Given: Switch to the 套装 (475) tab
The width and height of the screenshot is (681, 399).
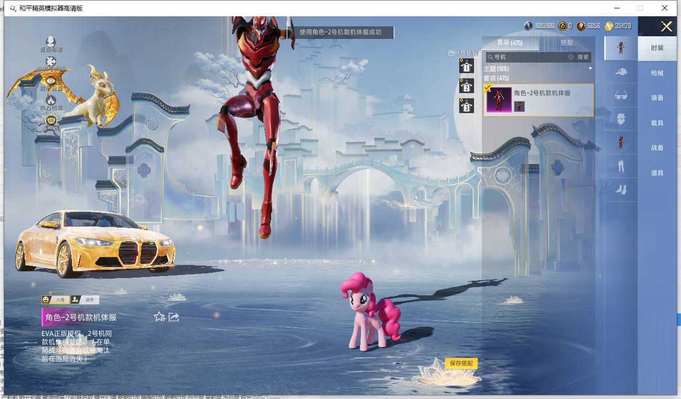Looking at the screenshot, I should click(510, 43).
